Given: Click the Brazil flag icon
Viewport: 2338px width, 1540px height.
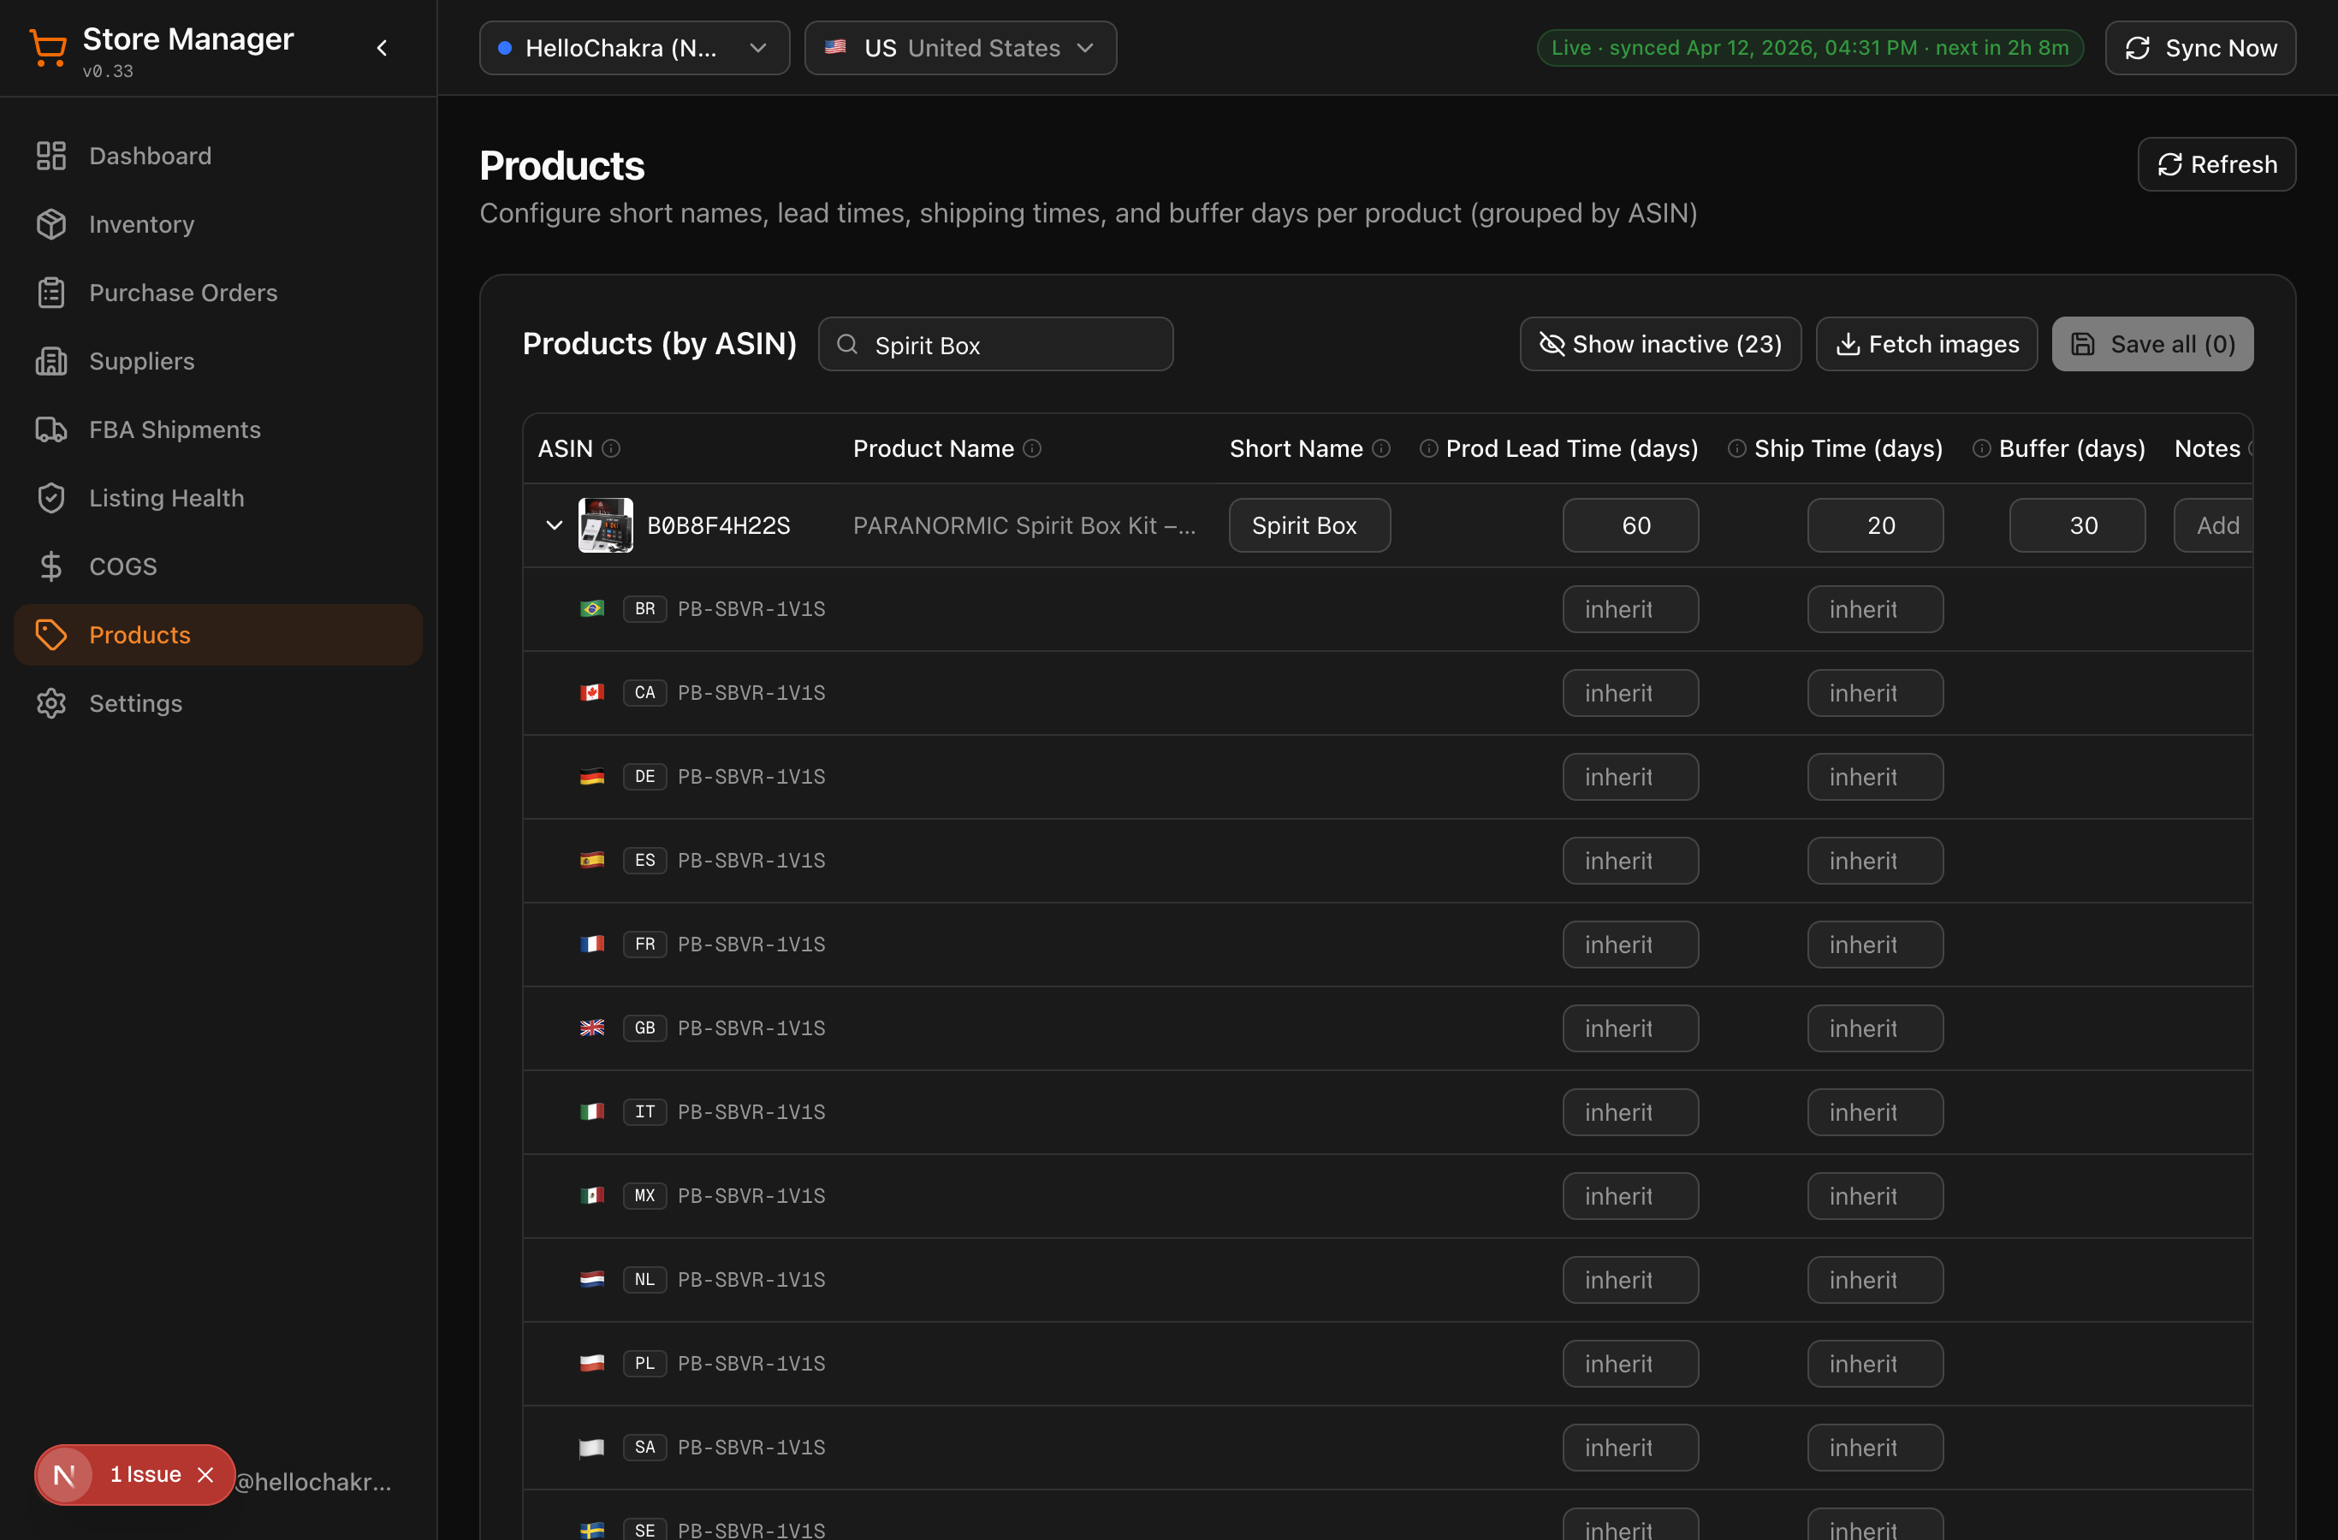Looking at the screenshot, I should pyautogui.click(x=591, y=609).
